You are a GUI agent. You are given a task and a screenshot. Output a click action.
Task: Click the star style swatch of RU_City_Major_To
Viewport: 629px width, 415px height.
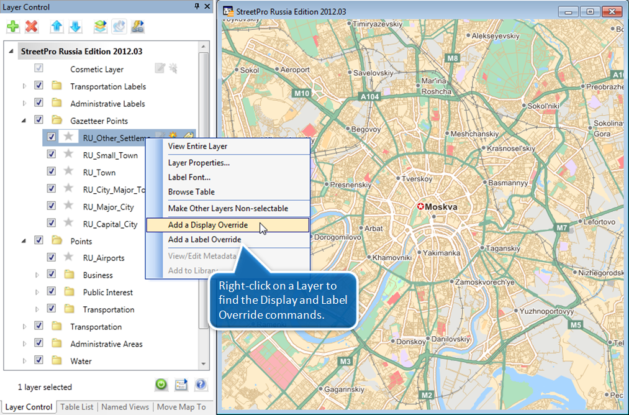[68, 188]
